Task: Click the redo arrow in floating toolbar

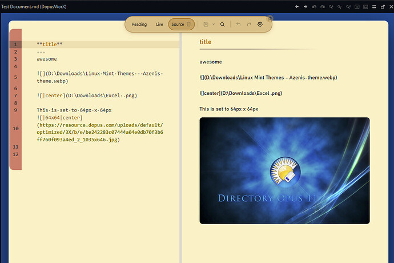Action: click(x=249, y=25)
